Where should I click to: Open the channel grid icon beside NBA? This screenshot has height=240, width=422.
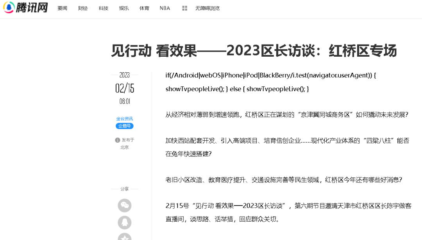pos(184,8)
